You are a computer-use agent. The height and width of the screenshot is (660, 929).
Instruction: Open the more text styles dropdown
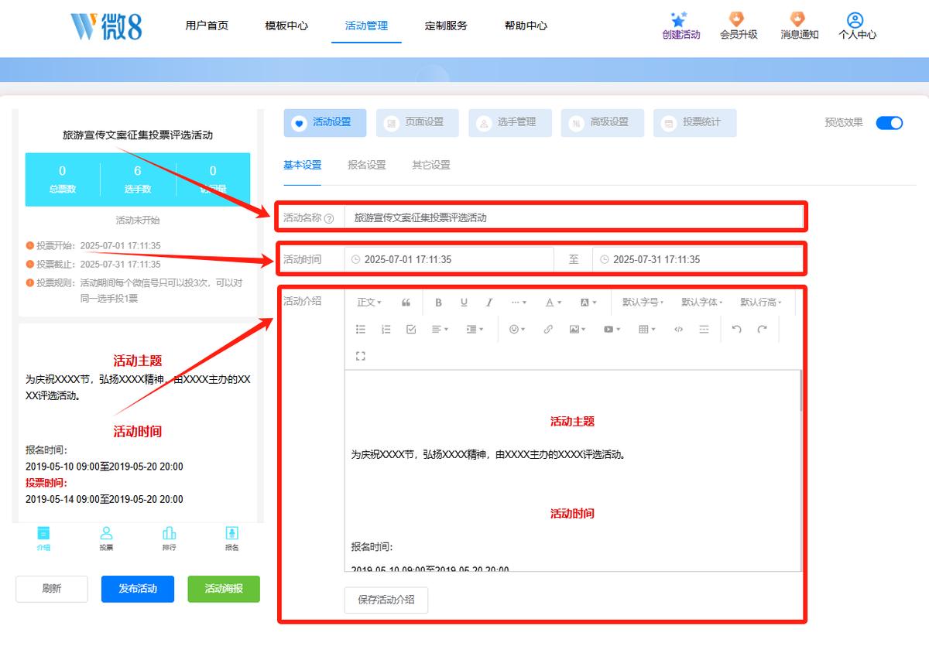tap(519, 303)
